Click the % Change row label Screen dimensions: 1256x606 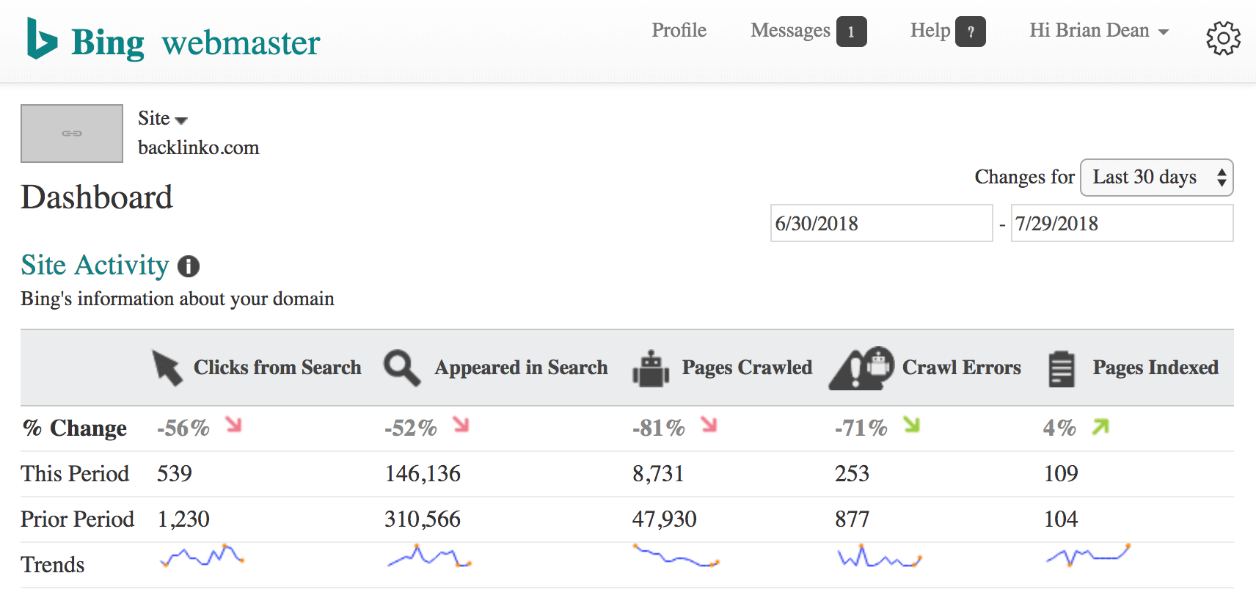coord(74,428)
